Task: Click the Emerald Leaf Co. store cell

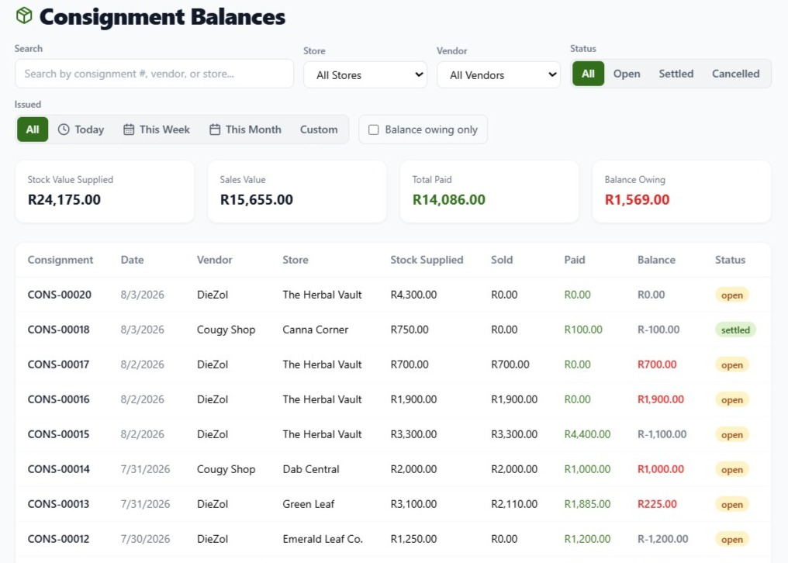Action: pos(322,539)
